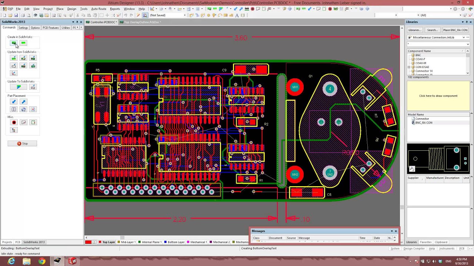Click the rotate icon in Part Placement
This screenshot has width=474, height=266.
23,109
